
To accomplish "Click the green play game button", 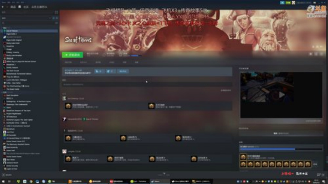I will (72, 55).
